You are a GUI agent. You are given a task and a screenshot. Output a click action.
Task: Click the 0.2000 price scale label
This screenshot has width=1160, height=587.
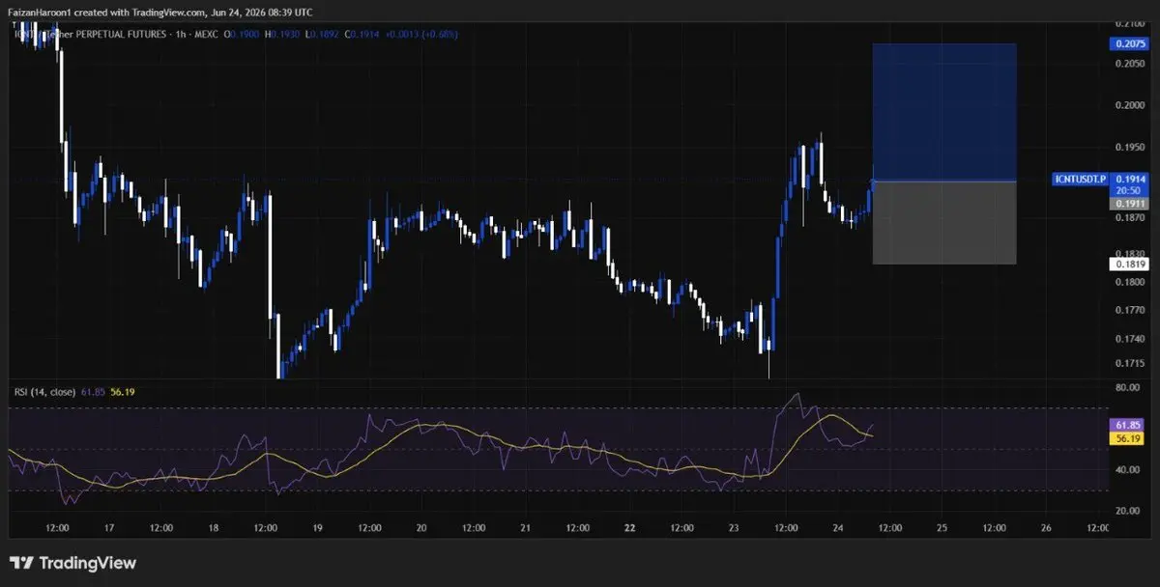tap(1129, 105)
